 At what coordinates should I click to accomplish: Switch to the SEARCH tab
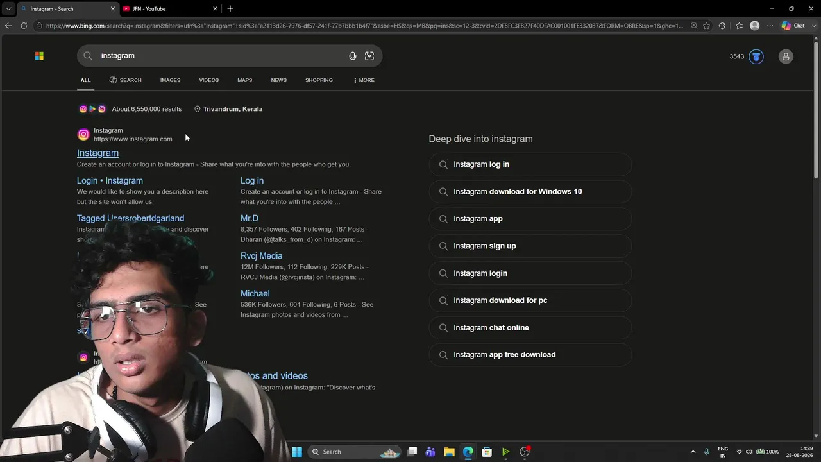point(126,80)
